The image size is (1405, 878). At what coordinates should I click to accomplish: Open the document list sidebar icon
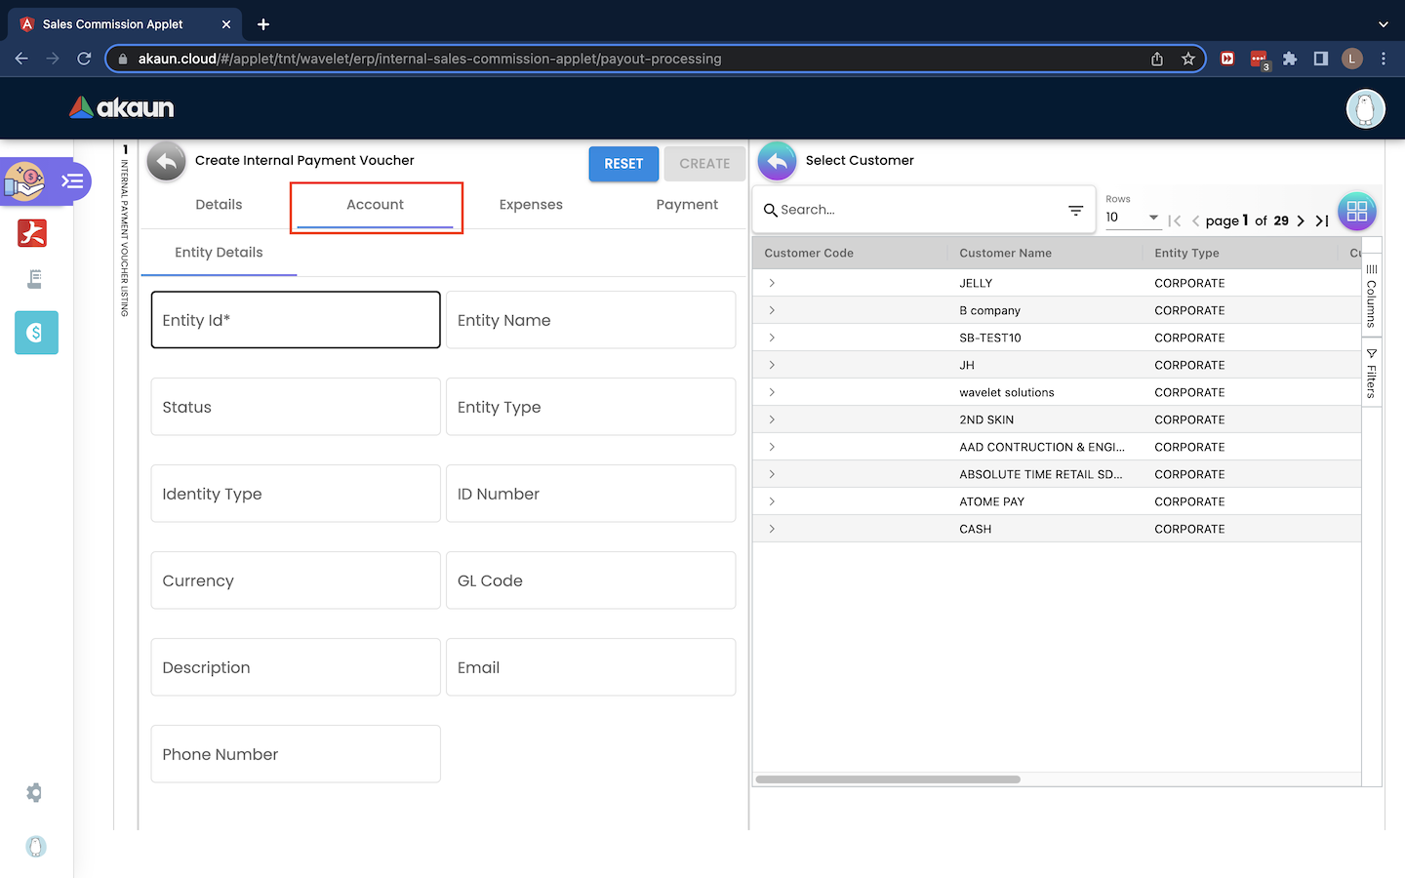(x=35, y=280)
